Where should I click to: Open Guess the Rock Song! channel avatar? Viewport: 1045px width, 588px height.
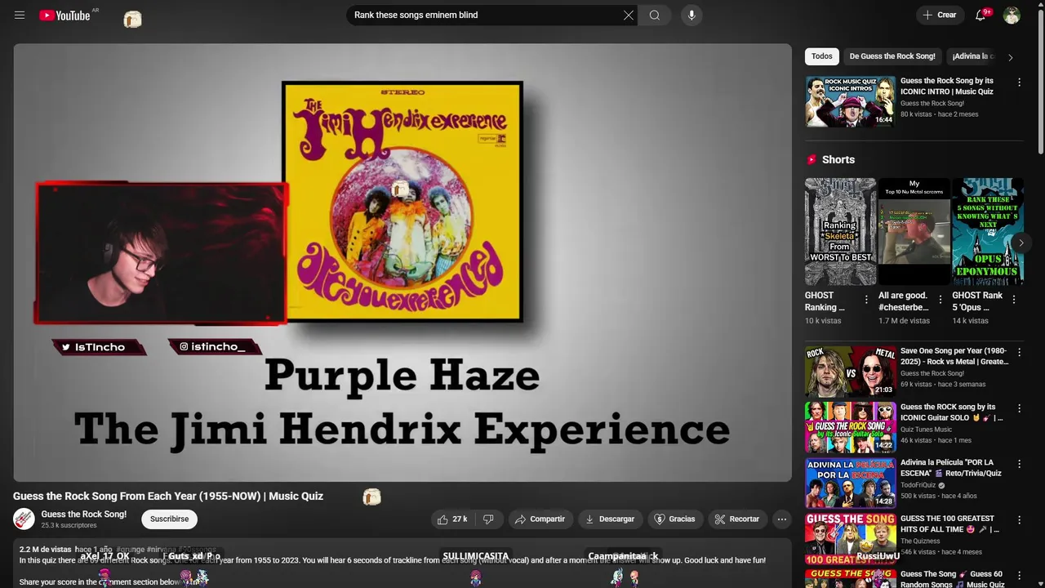point(24,519)
